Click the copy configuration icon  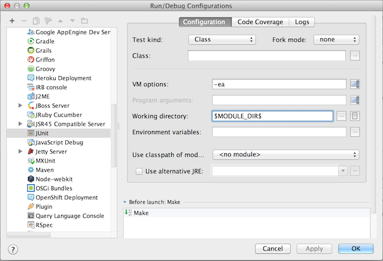36,21
